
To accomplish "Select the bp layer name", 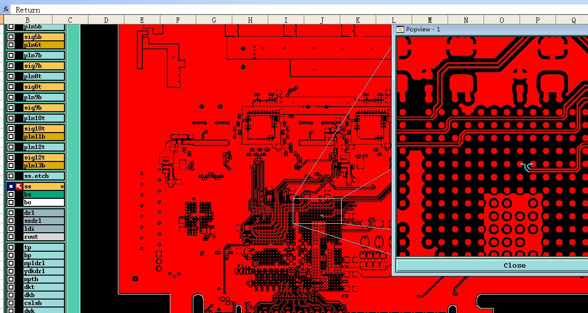I will click(43, 255).
